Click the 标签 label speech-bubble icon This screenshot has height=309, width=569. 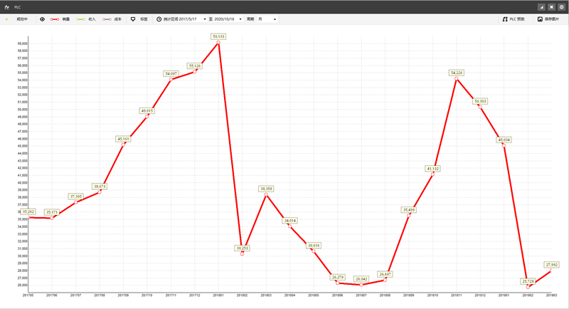(133, 19)
